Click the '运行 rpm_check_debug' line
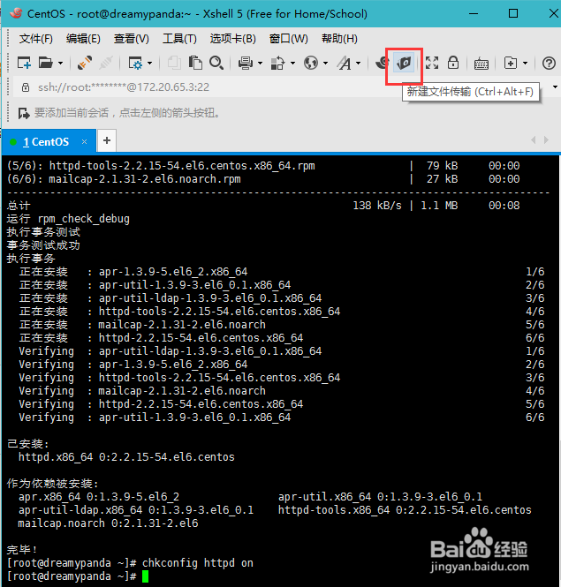Screen dimensions: 561x587 pyautogui.click(x=68, y=219)
